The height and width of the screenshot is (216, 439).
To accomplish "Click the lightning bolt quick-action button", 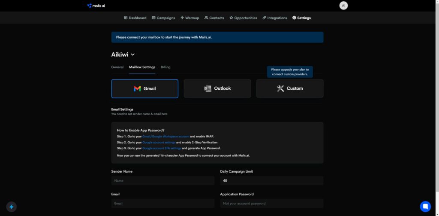I will (12, 207).
